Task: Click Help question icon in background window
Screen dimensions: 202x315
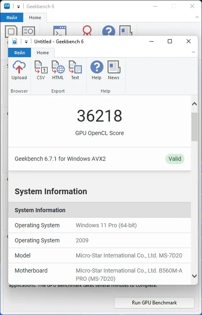Action: (109, 31)
